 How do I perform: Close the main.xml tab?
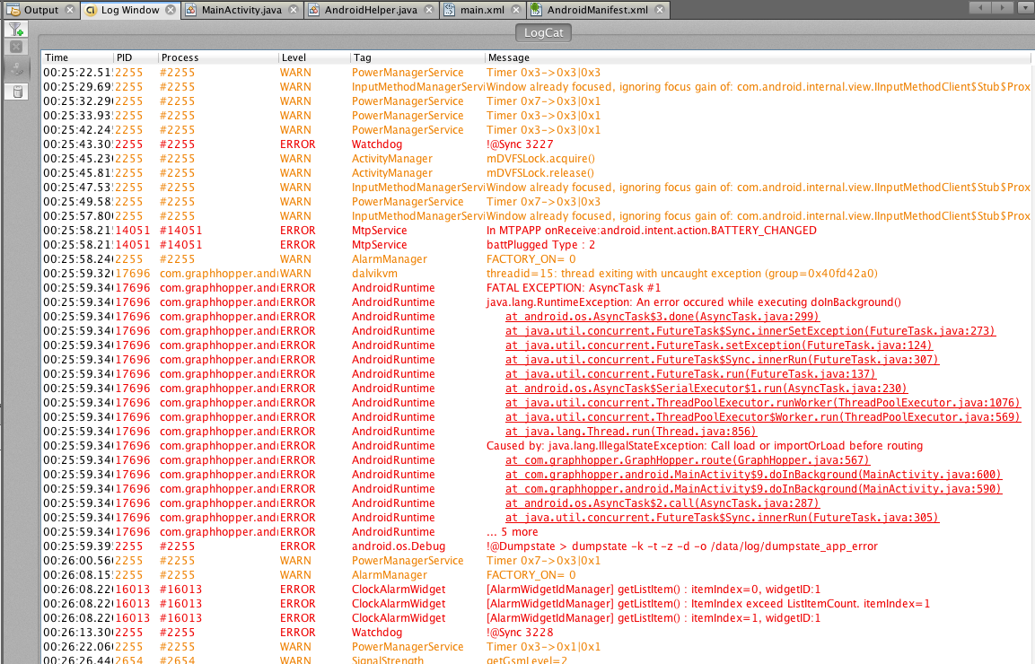[x=516, y=10]
